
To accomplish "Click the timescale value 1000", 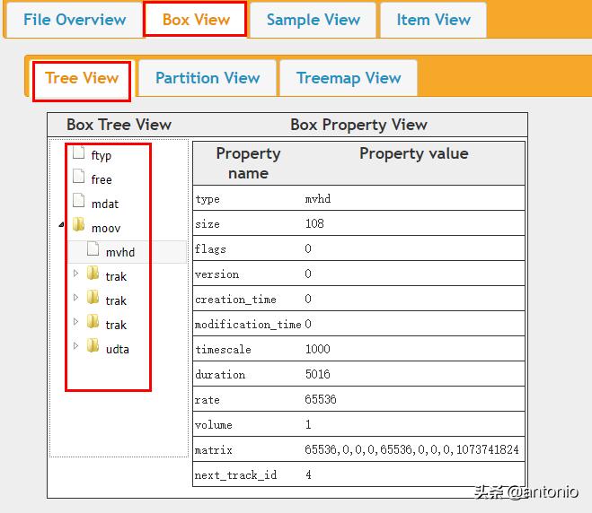I will tap(317, 349).
